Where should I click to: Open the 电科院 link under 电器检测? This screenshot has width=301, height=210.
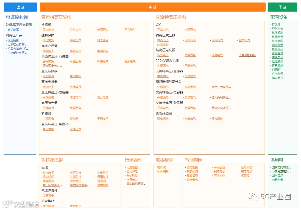click(161, 167)
